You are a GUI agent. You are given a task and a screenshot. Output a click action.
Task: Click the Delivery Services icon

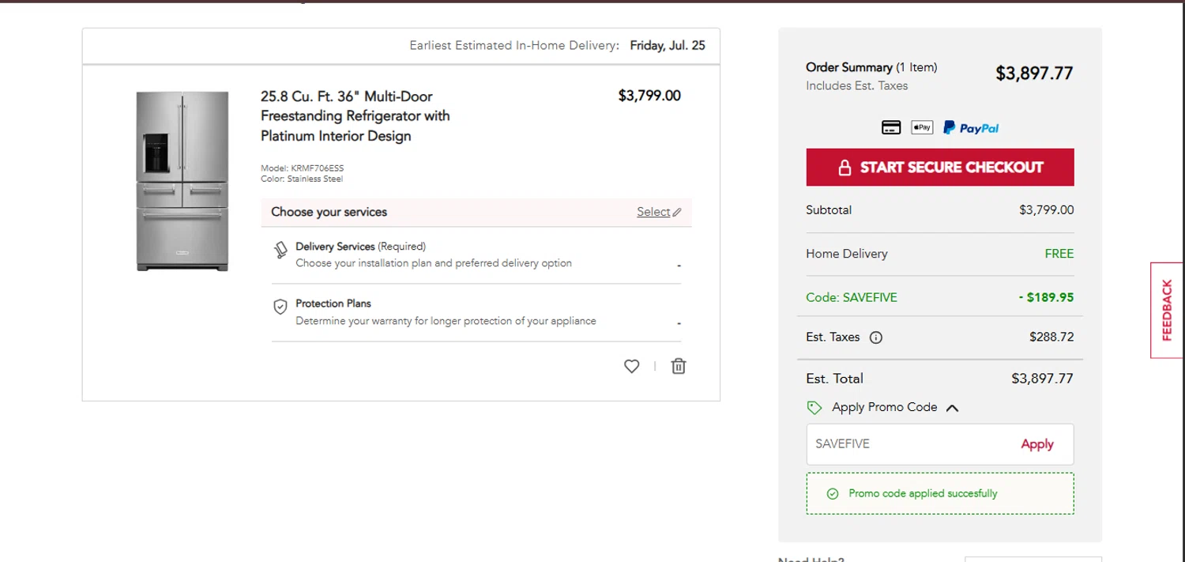[280, 250]
